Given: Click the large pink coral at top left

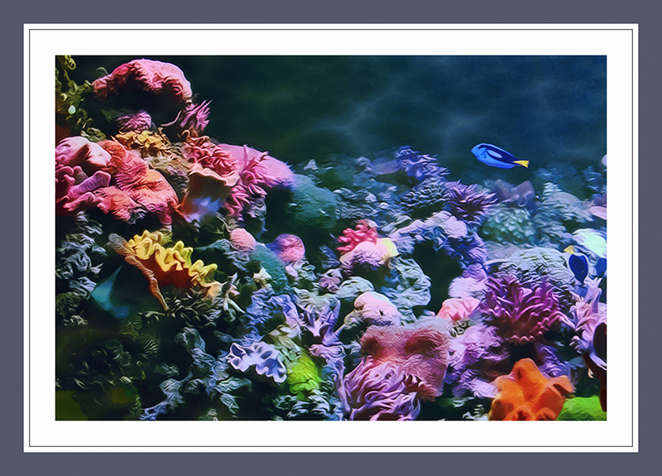Looking at the screenshot, I should tap(142, 81).
